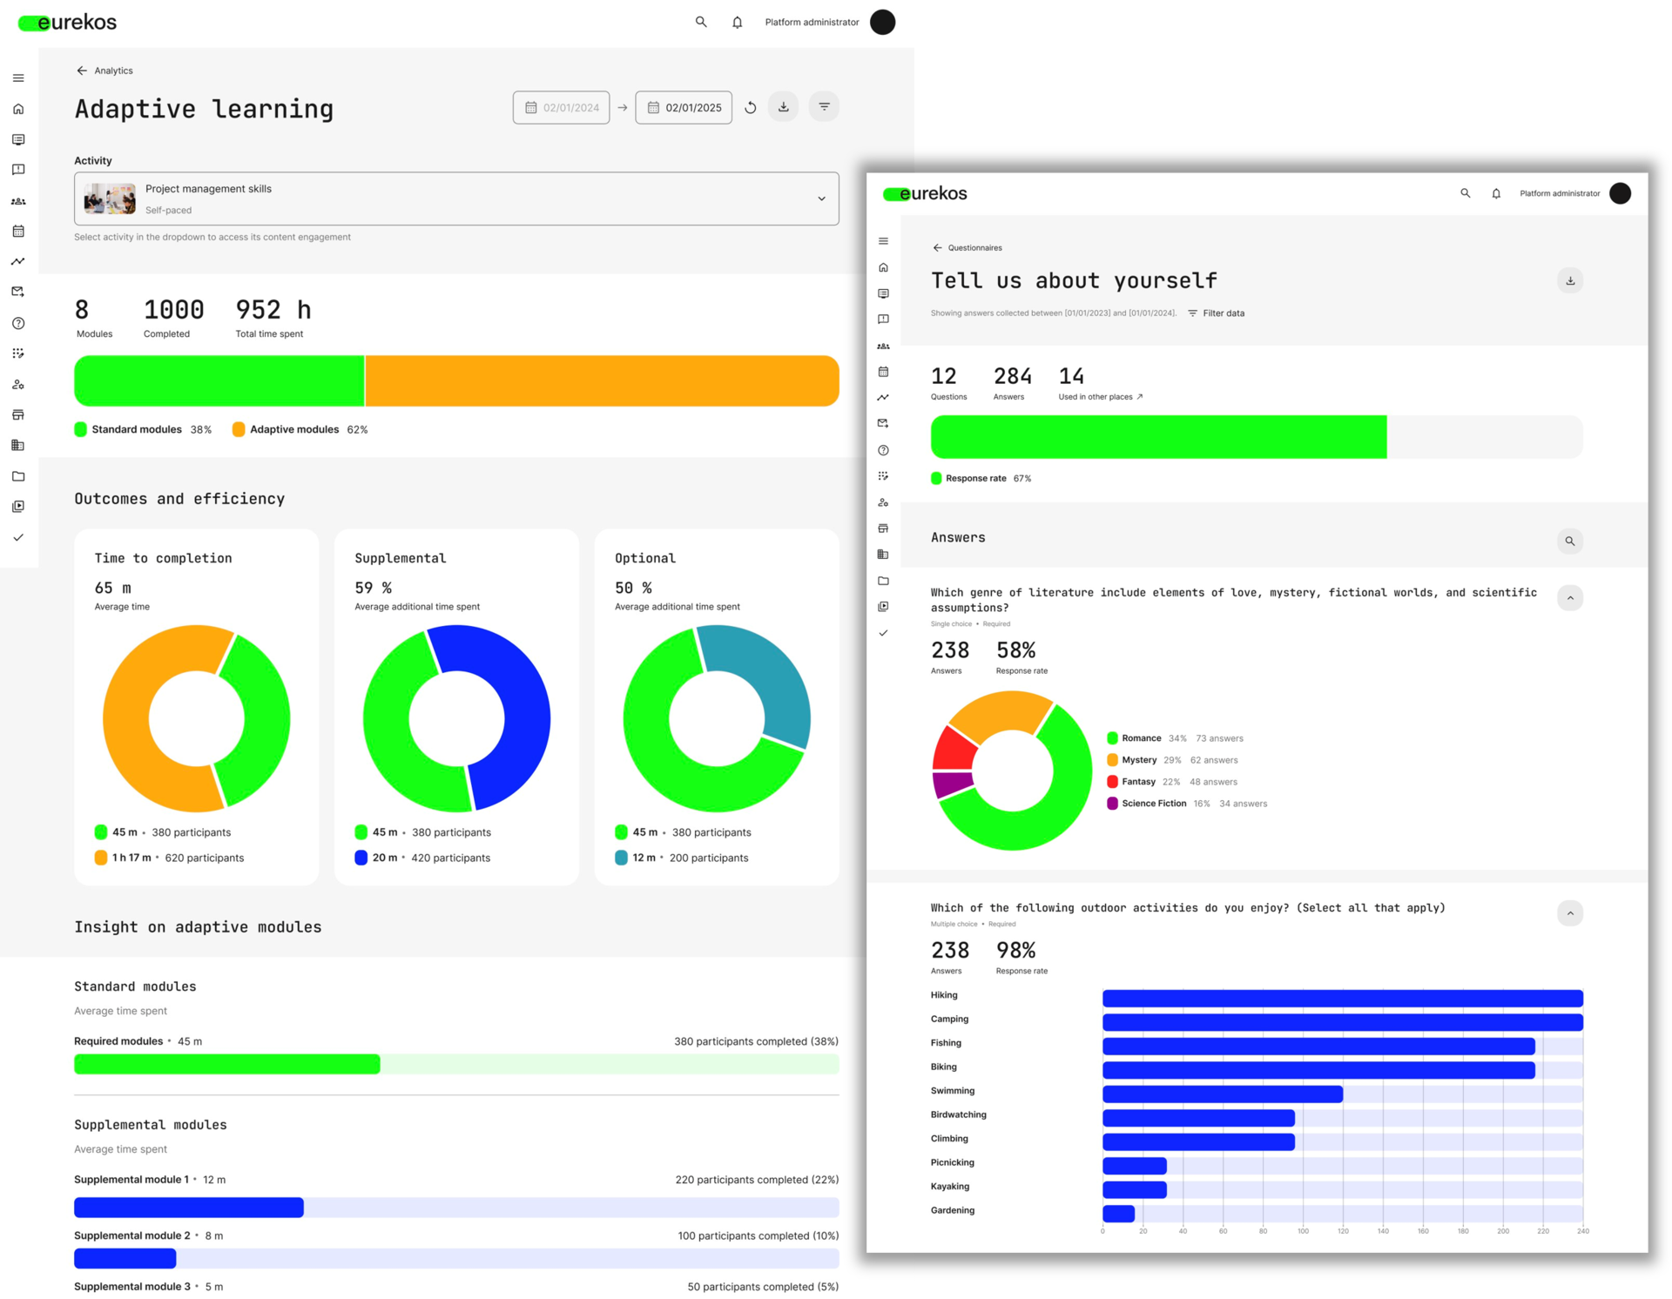This screenshot has width=1672, height=1299.
Task: Search answers with magnifier in Answers section
Action: [1569, 541]
